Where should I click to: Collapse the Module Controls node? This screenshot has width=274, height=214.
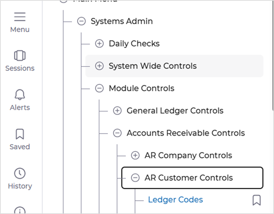(x=100, y=88)
